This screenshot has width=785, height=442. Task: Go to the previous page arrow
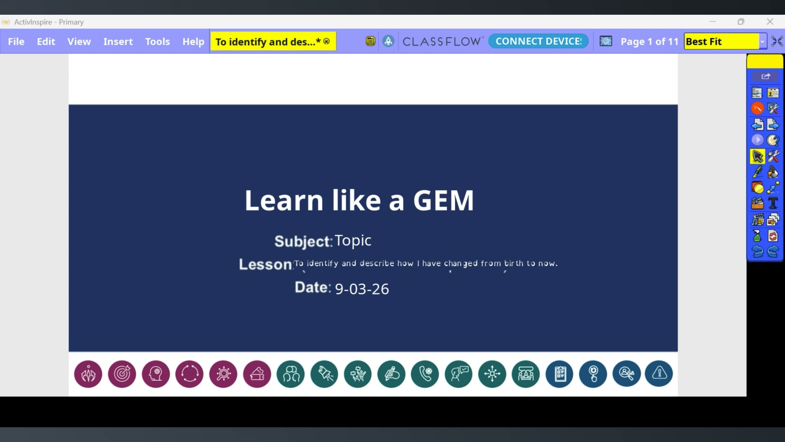click(x=757, y=124)
